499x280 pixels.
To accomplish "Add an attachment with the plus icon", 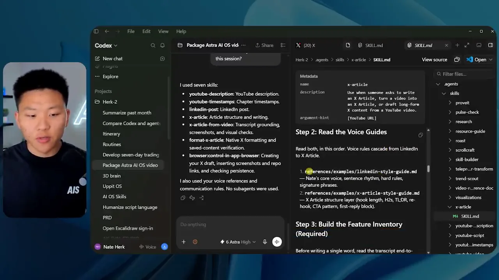I will [184, 242].
